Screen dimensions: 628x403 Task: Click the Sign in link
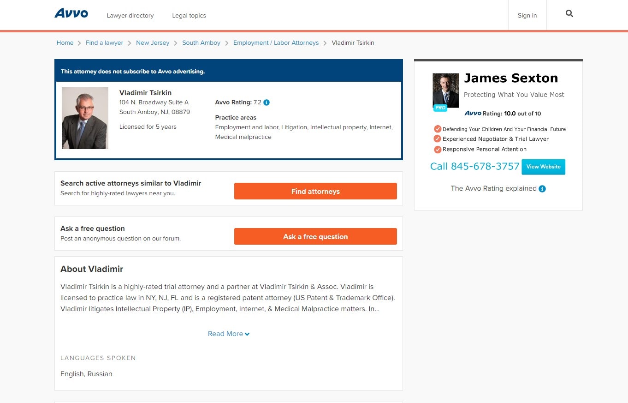[x=527, y=15]
